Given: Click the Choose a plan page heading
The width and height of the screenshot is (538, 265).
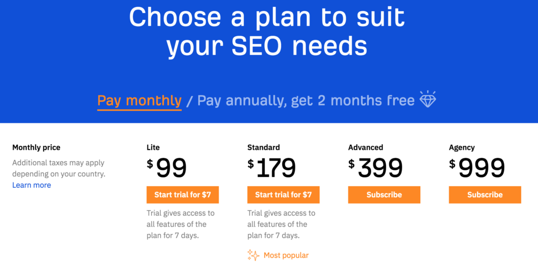Looking at the screenshot, I should tap(267, 31).
